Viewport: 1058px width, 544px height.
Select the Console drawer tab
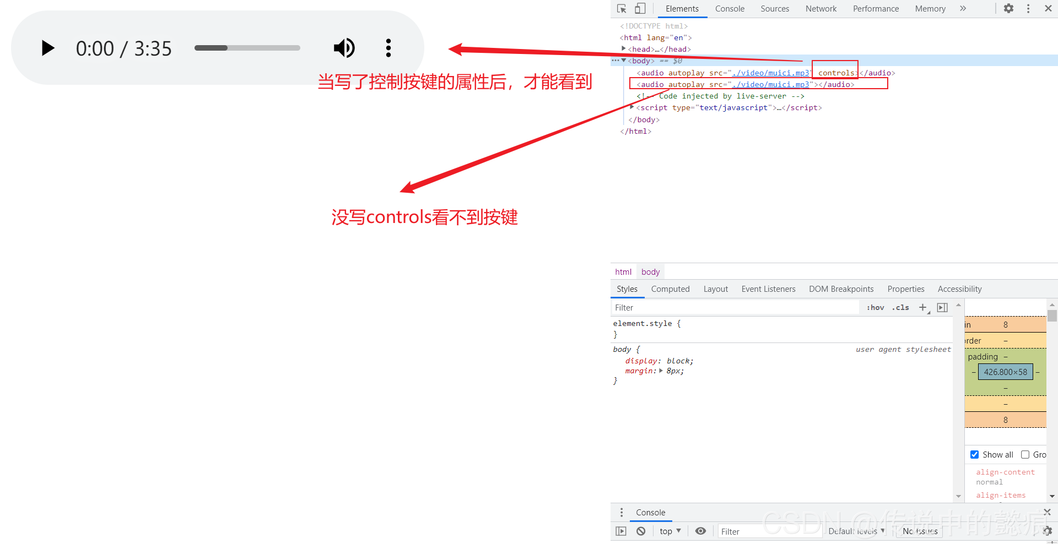pyautogui.click(x=650, y=513)
